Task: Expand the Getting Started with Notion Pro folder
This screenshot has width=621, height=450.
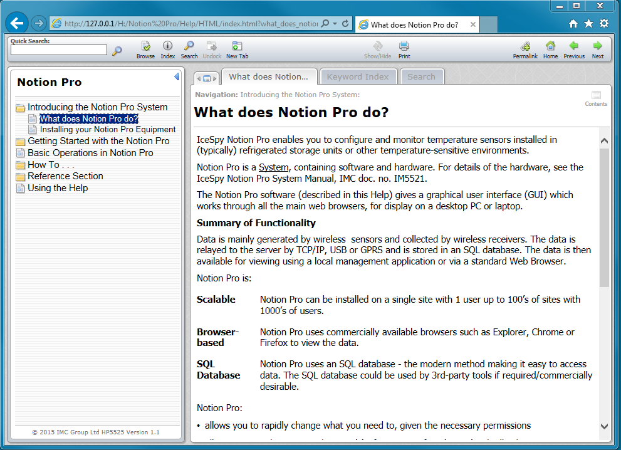Action: pyautogui.click(x=98, y=141)
